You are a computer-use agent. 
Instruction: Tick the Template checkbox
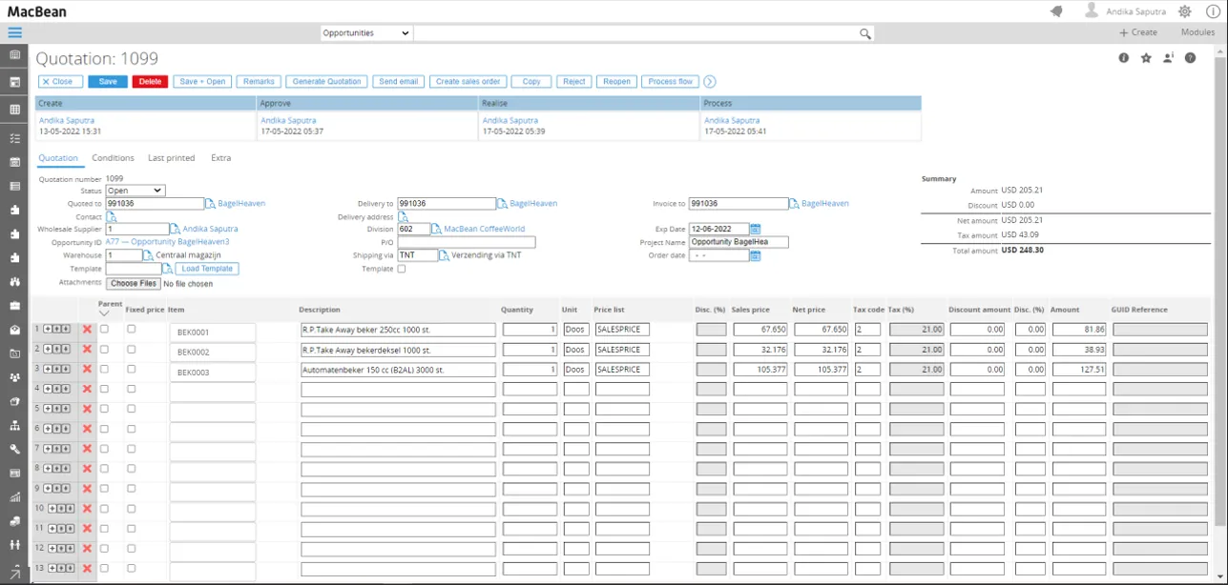point(401,269)
